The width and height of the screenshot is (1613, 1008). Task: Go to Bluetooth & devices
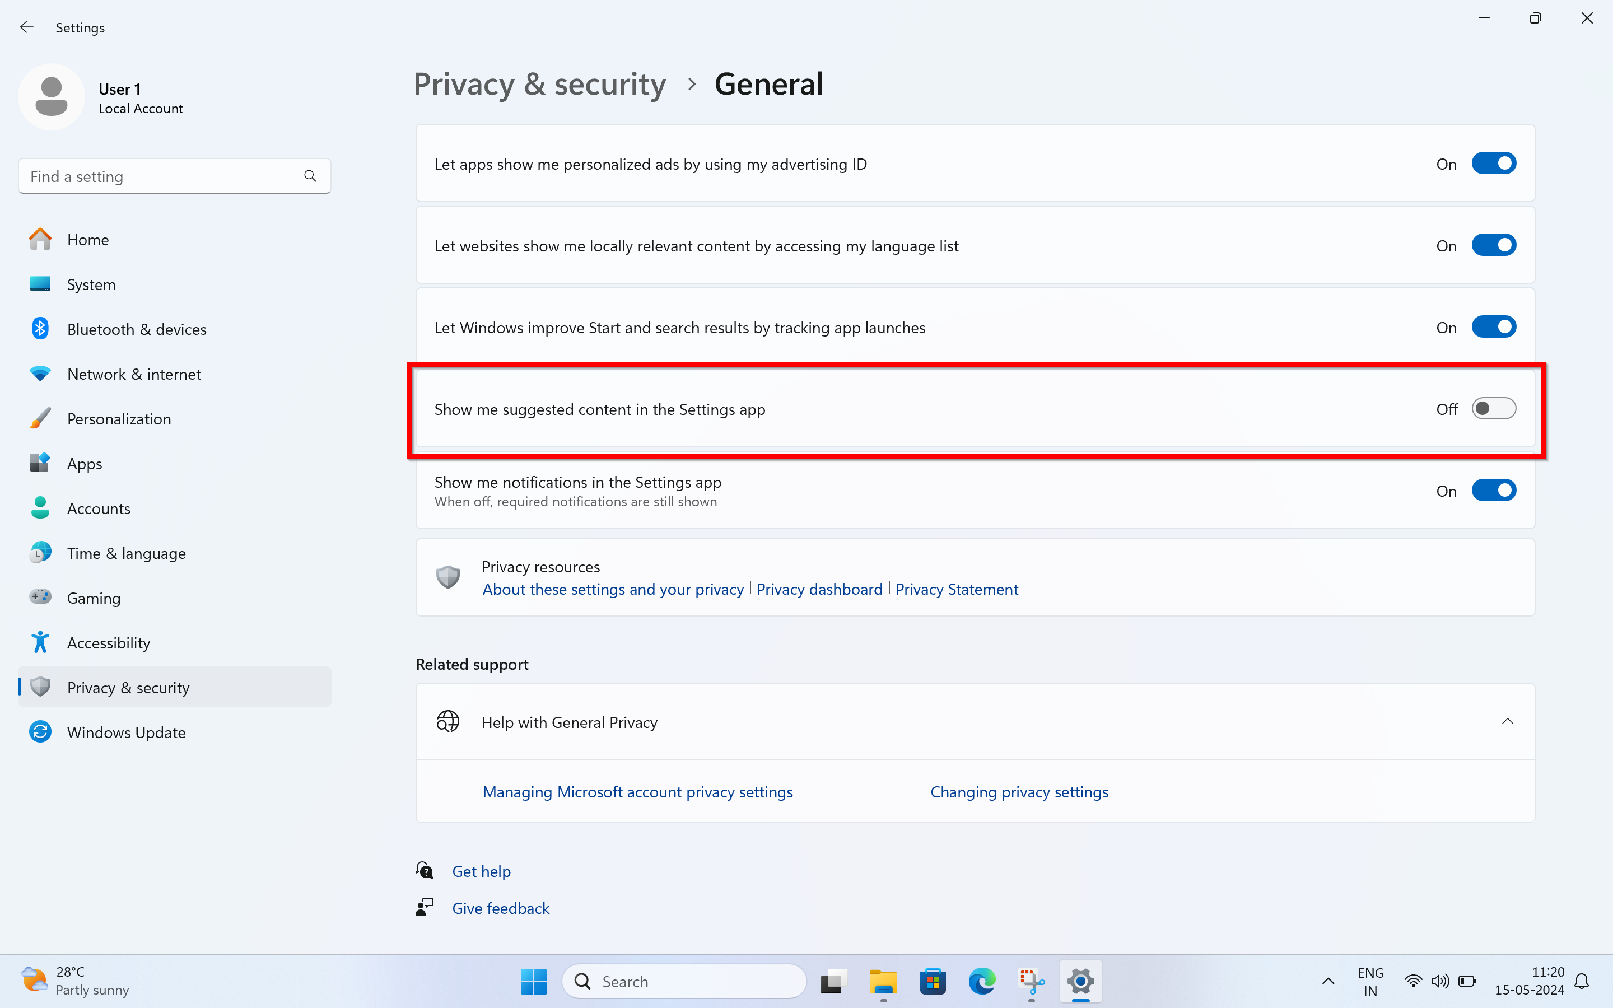pyautogui.click(x=175, y=329)
